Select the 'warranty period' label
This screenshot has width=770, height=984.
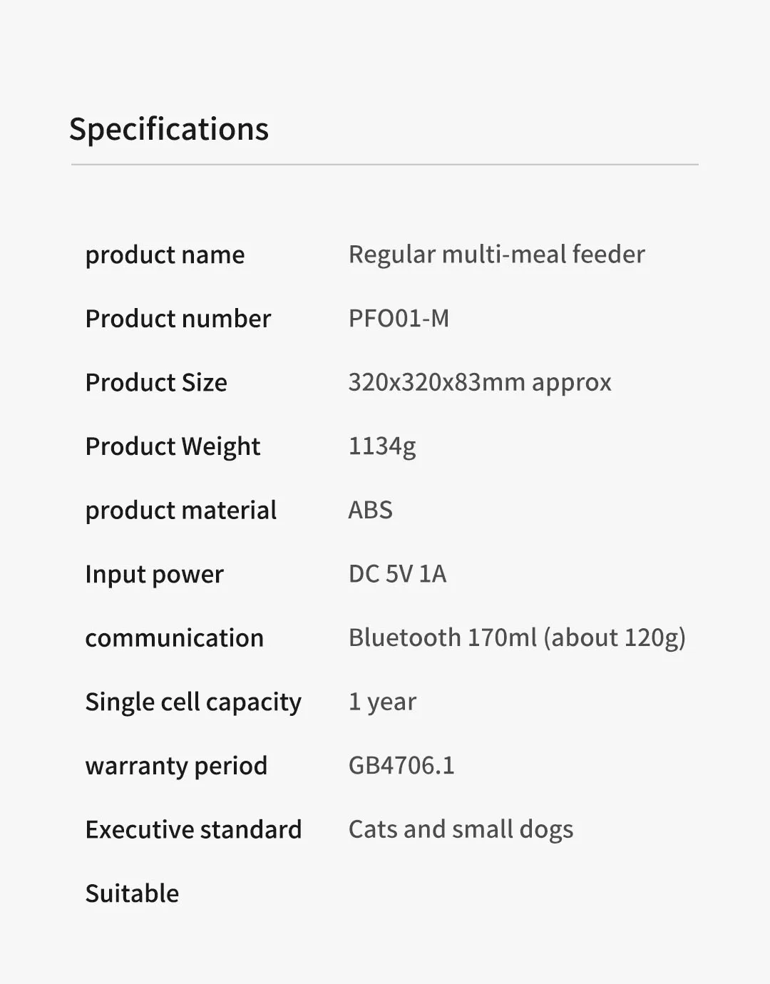pyautogui.click(x=176, y=767)
